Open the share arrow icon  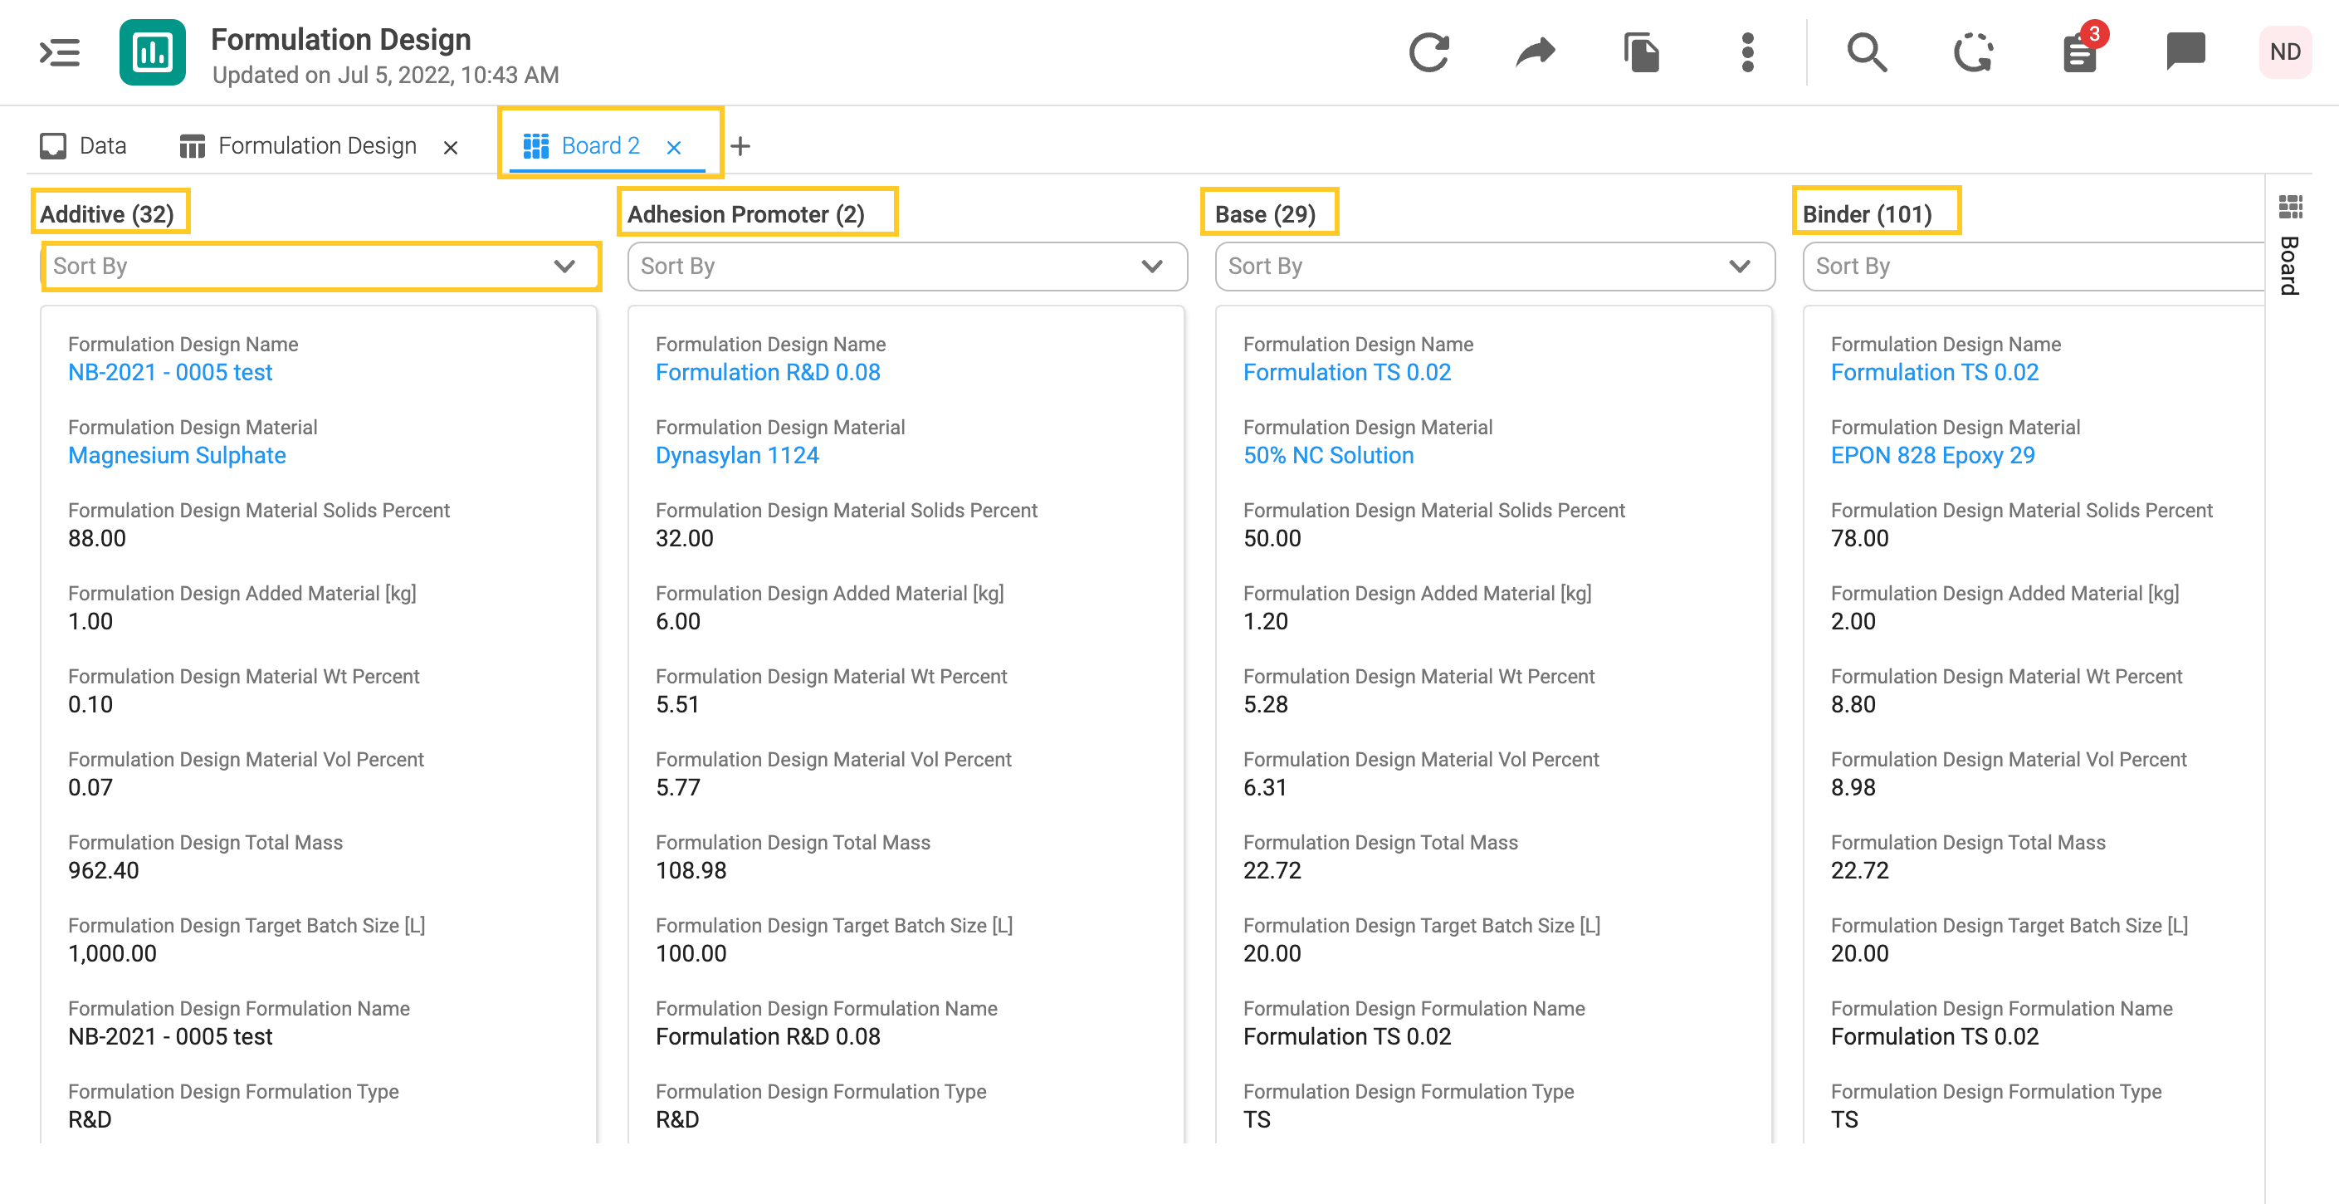click(x=1536, y=52)
